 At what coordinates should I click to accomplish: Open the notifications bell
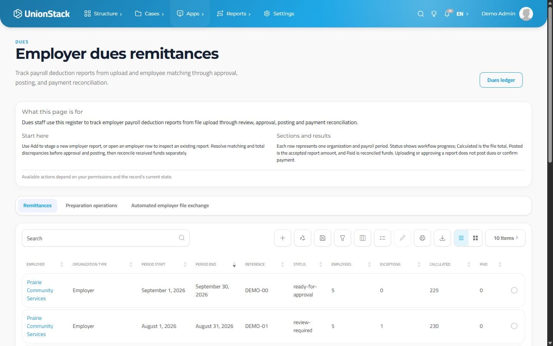pos(447,14)
